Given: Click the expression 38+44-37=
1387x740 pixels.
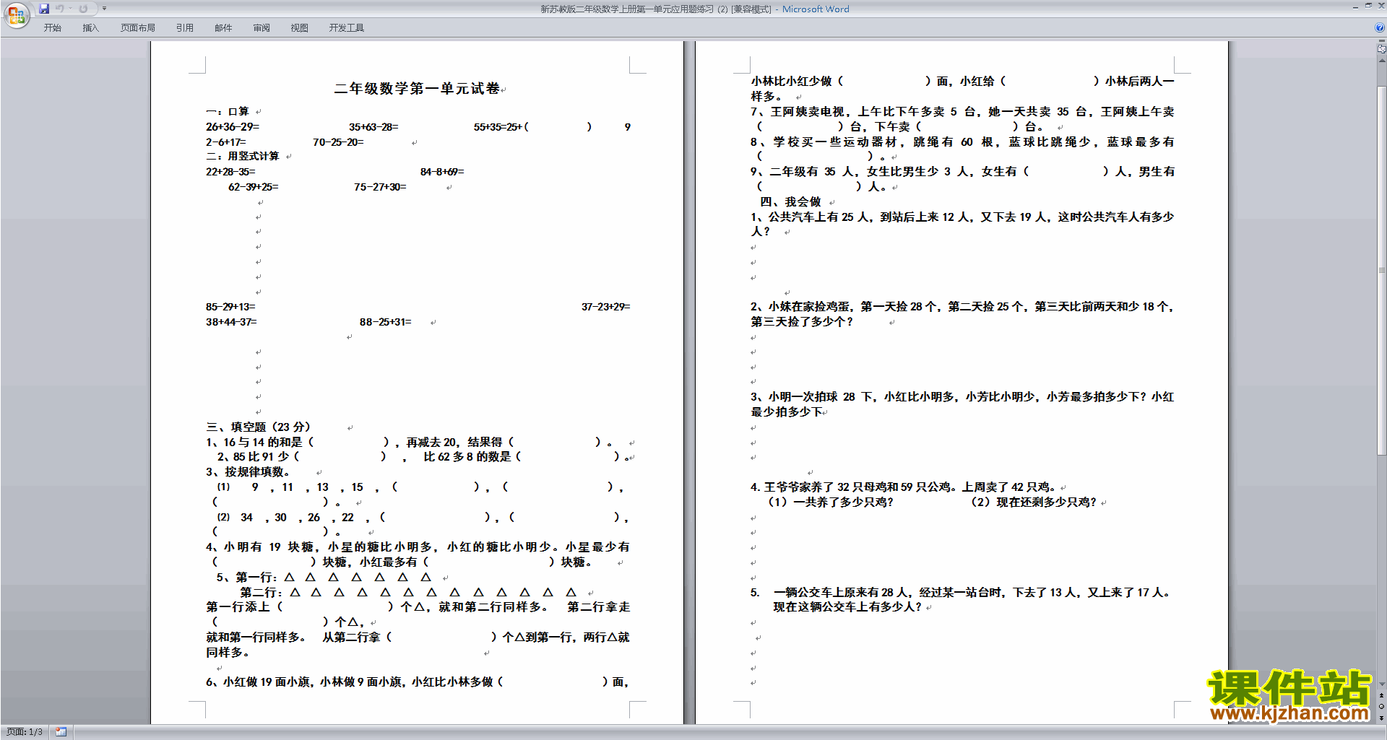Looking at the screenshot, I should pos(231,322).
